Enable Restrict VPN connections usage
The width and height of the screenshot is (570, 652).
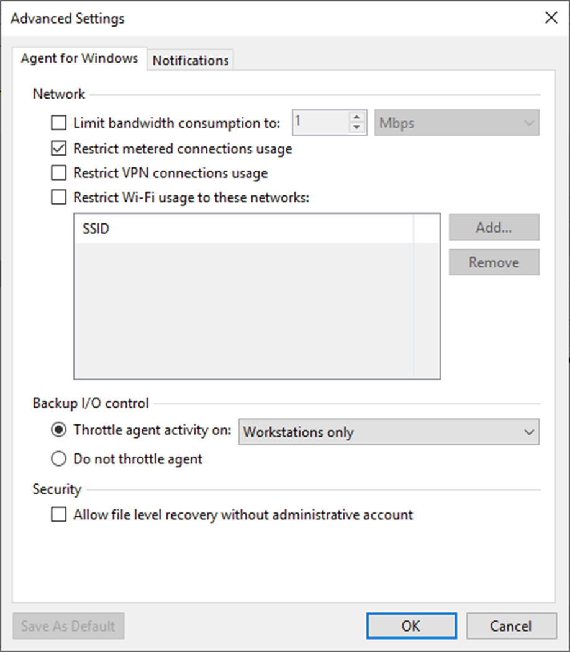click(58, 173)
